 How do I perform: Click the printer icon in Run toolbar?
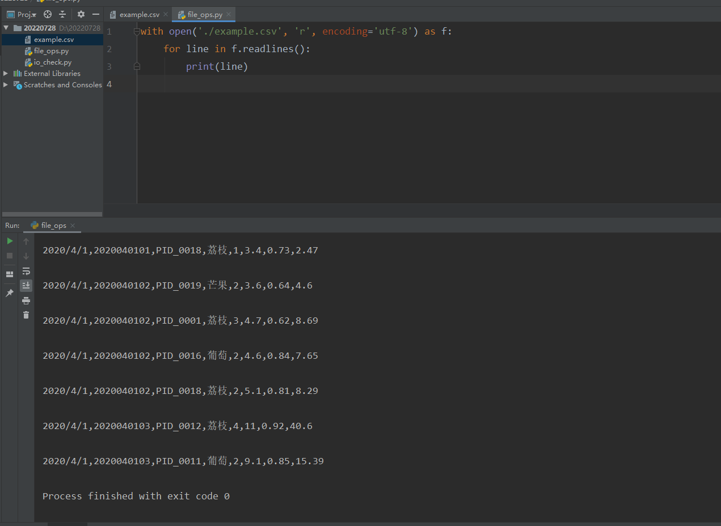tap(26, 300)
